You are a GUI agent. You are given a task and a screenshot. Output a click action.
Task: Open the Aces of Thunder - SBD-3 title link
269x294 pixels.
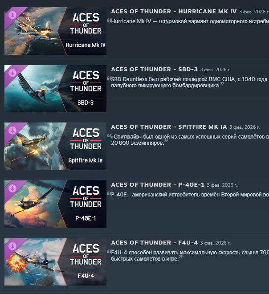click(x=154, y=69)
